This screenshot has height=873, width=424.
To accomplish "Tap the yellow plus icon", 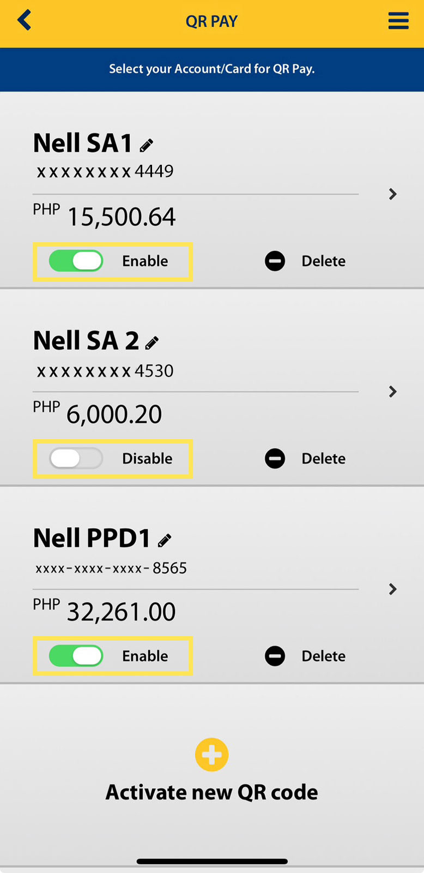I will (x=211, y=755).
